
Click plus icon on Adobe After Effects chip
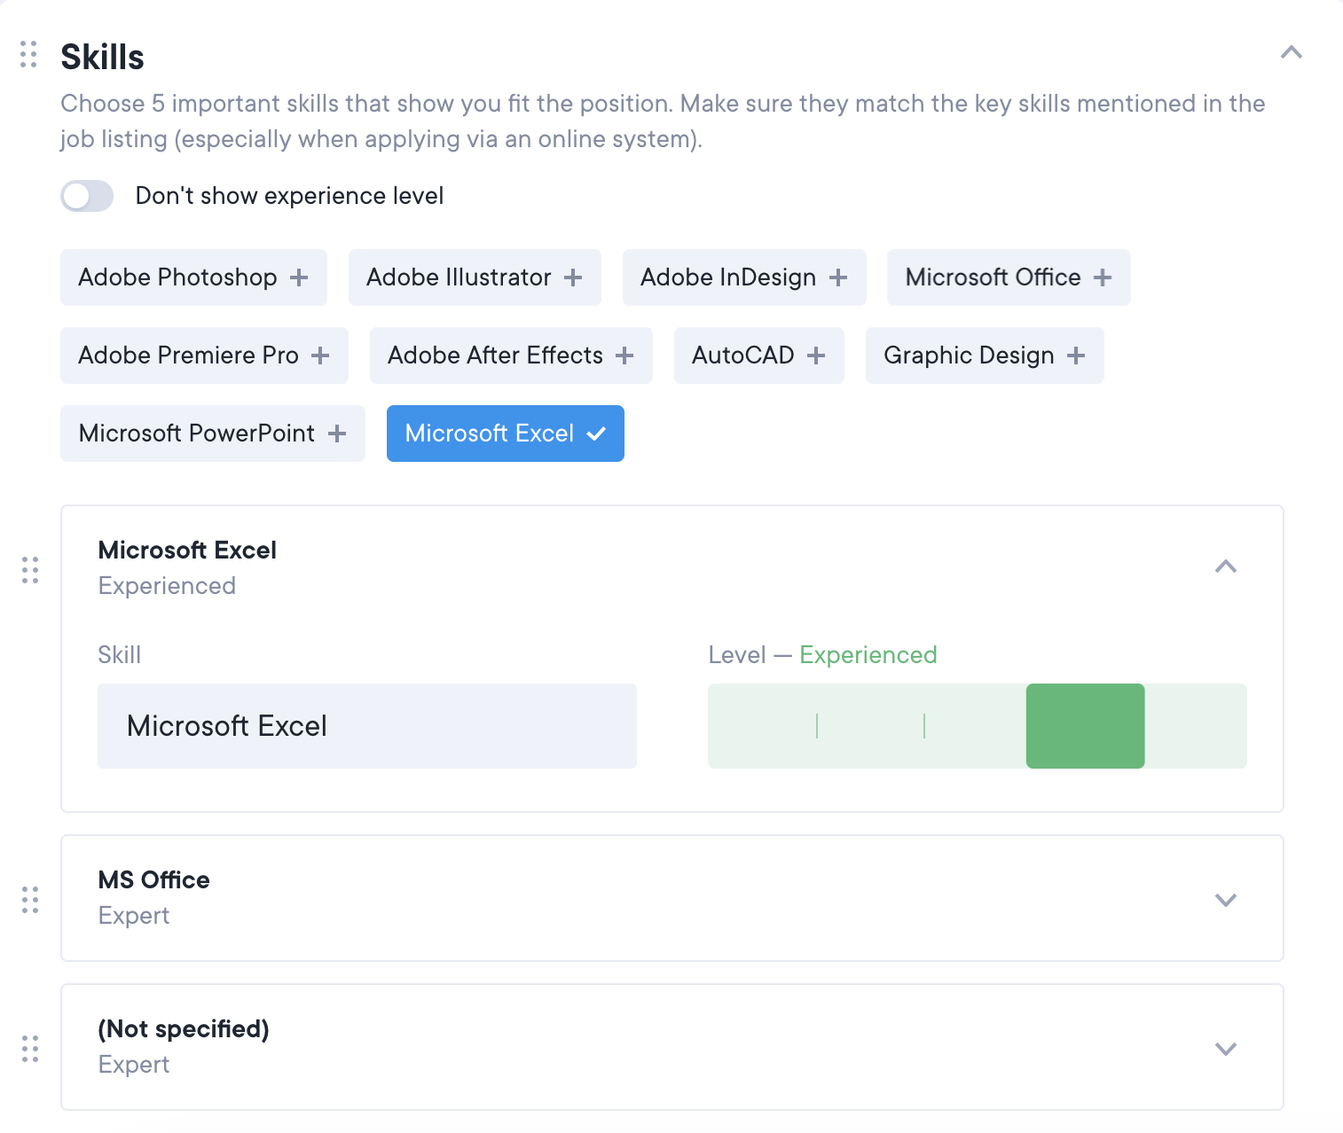coord(624,356)
